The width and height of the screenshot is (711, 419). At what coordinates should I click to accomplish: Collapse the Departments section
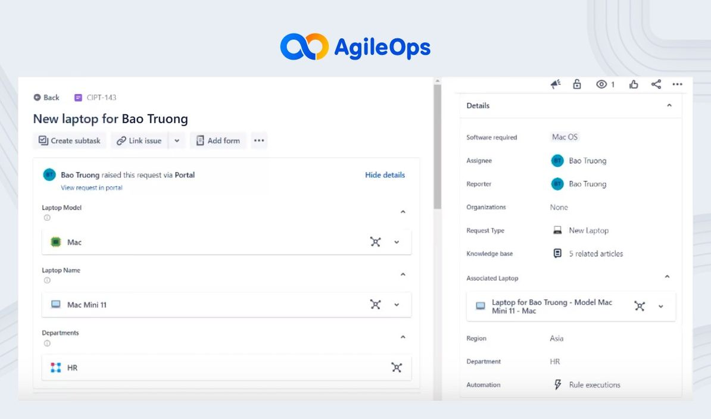(x=403, y=336)
